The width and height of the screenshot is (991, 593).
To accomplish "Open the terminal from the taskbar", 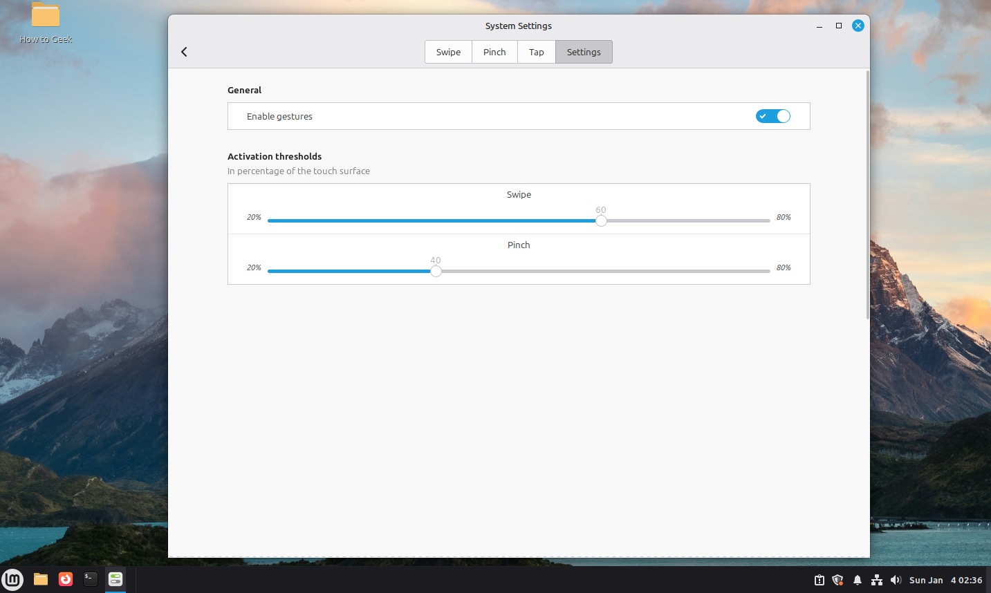I will pyautogui.click(x=90, y=579).
